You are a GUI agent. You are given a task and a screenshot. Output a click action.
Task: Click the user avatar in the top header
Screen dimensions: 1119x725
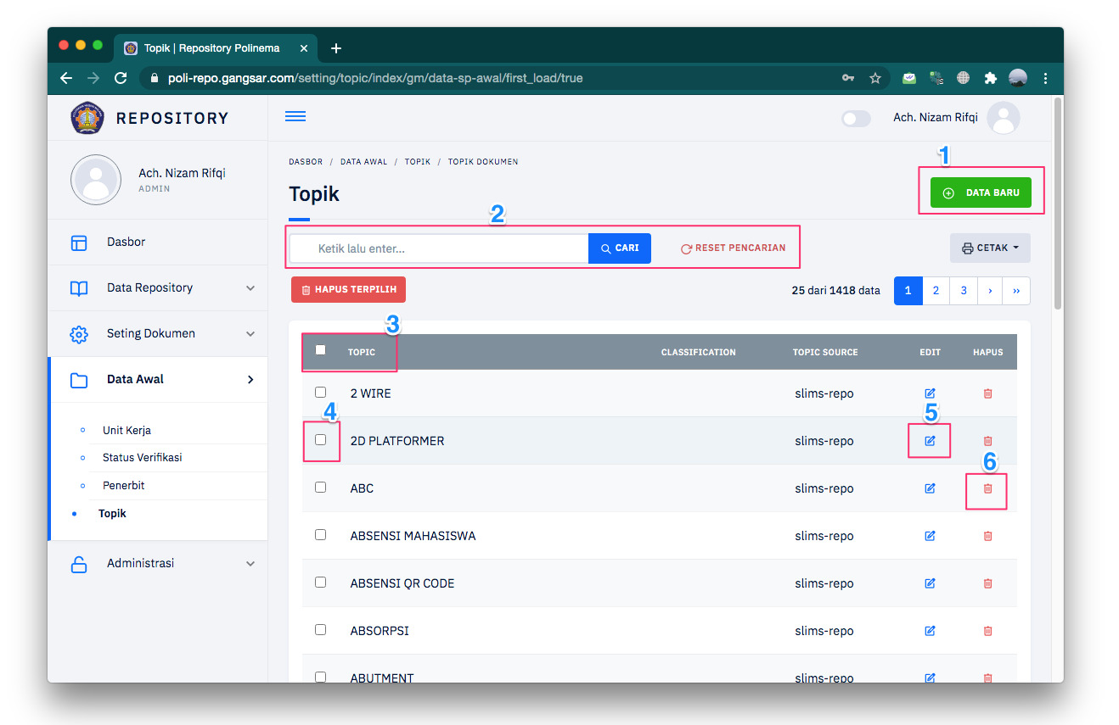click(1003, 118)
